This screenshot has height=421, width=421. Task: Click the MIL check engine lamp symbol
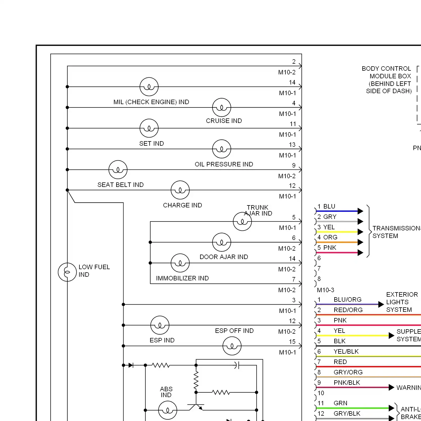pos(149,87)
